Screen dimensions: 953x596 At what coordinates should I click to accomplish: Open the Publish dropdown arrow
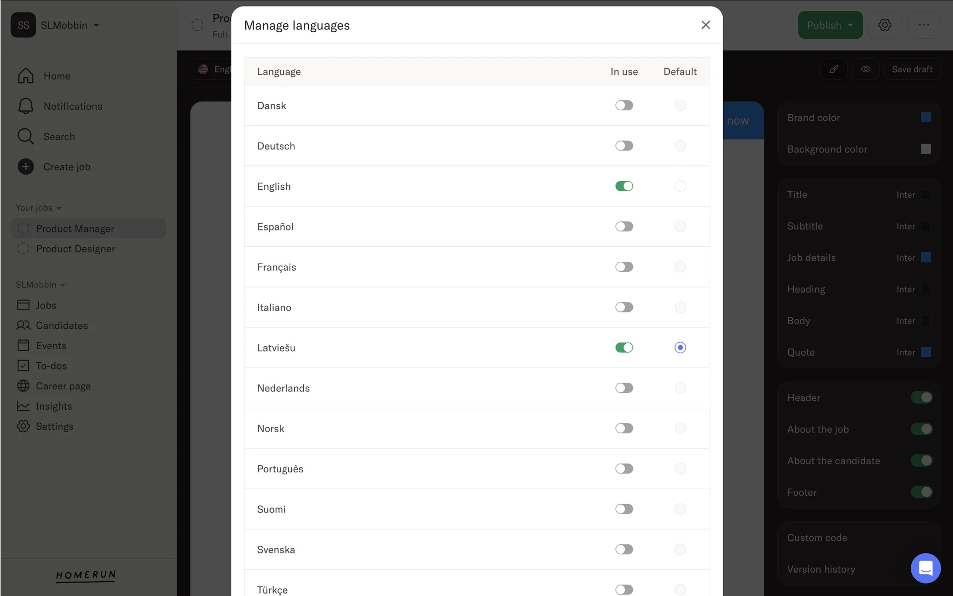tap(850, 25)
